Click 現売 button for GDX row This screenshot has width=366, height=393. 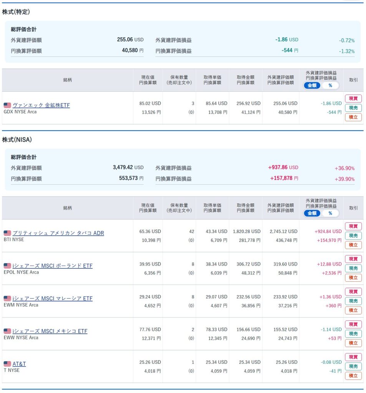pyautogui.click(x=353, y=108)
